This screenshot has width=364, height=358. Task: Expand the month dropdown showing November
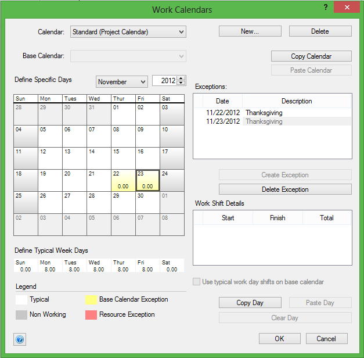click(142, 82)
